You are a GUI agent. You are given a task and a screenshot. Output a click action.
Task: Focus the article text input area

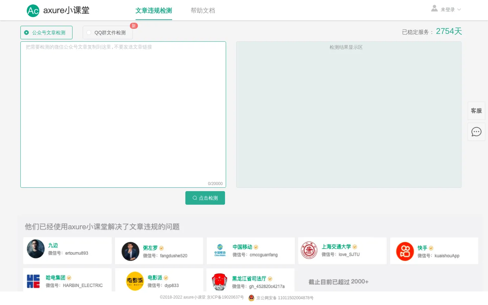coord(123,115)
